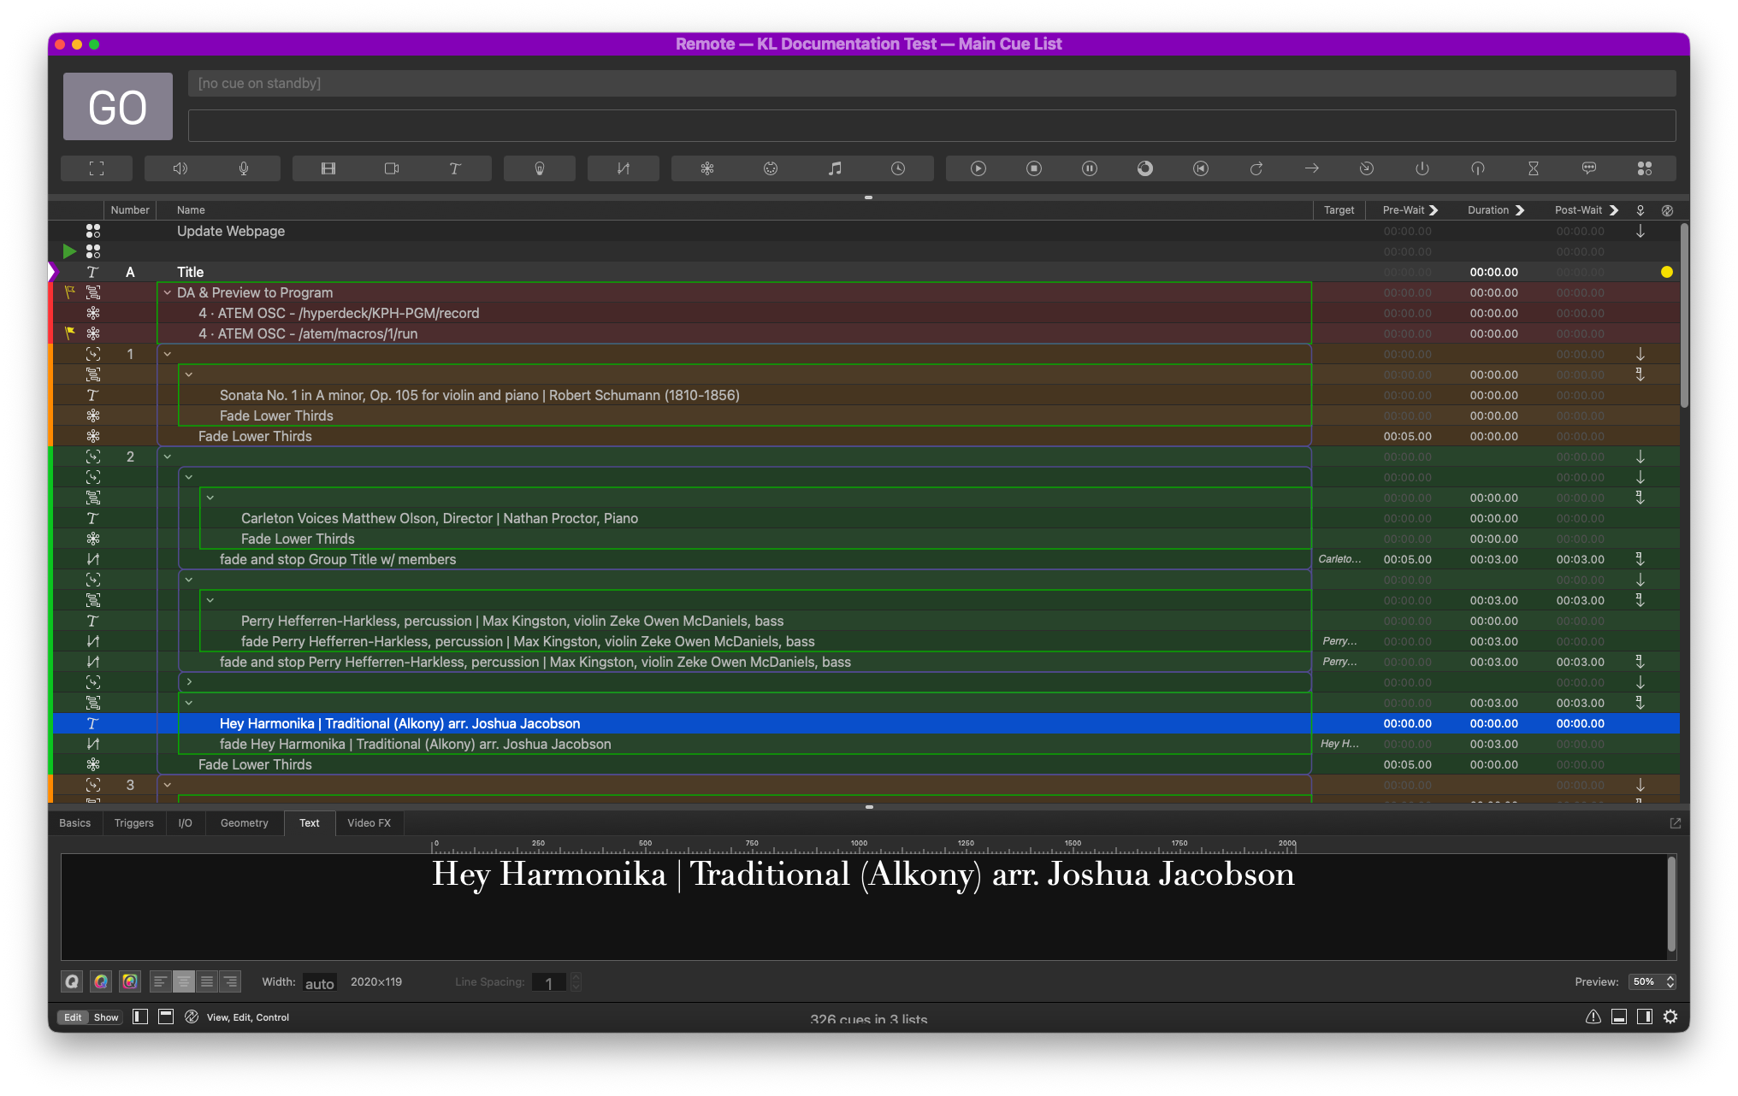The image size is (1738, 1096).
Task: Add a Cart/Script cue with the four-dot icon
Action: (x=1645, y=168)
